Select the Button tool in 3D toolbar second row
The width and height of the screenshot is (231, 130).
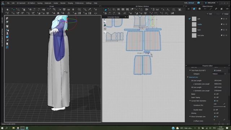(58, 13)
